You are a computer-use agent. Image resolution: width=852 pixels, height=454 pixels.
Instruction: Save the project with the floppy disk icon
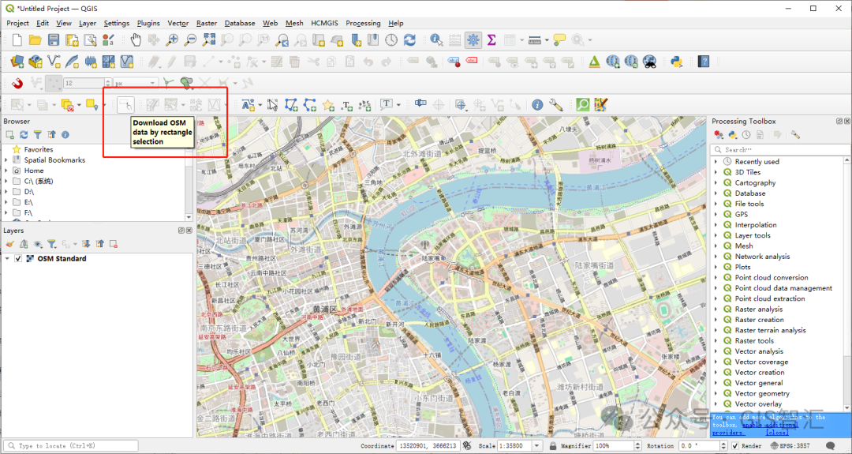54,39
